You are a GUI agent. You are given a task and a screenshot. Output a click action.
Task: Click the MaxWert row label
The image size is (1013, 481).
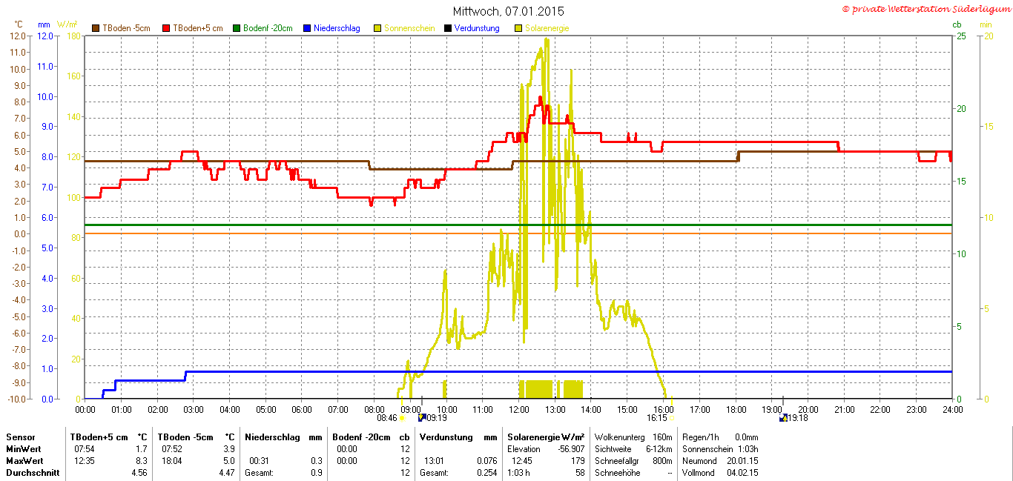[x=25, y=461]
